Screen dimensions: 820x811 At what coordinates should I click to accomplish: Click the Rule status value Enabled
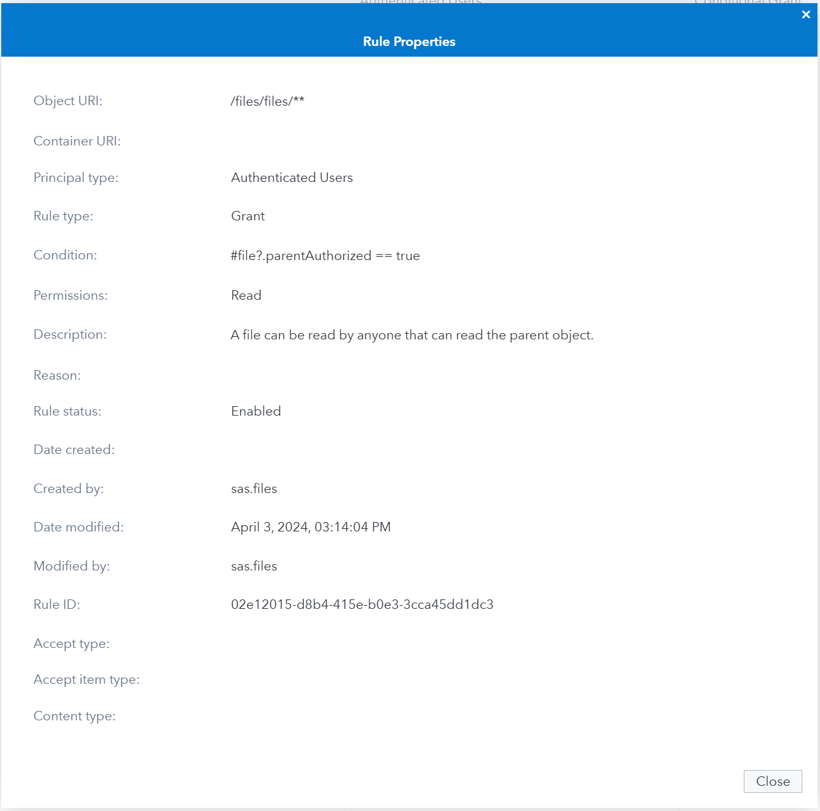click(x=256, y=411)
